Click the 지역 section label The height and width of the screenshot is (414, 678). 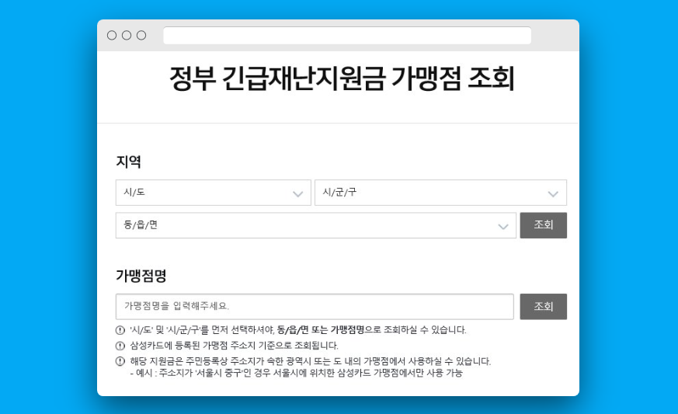click(x=128, y=162)
